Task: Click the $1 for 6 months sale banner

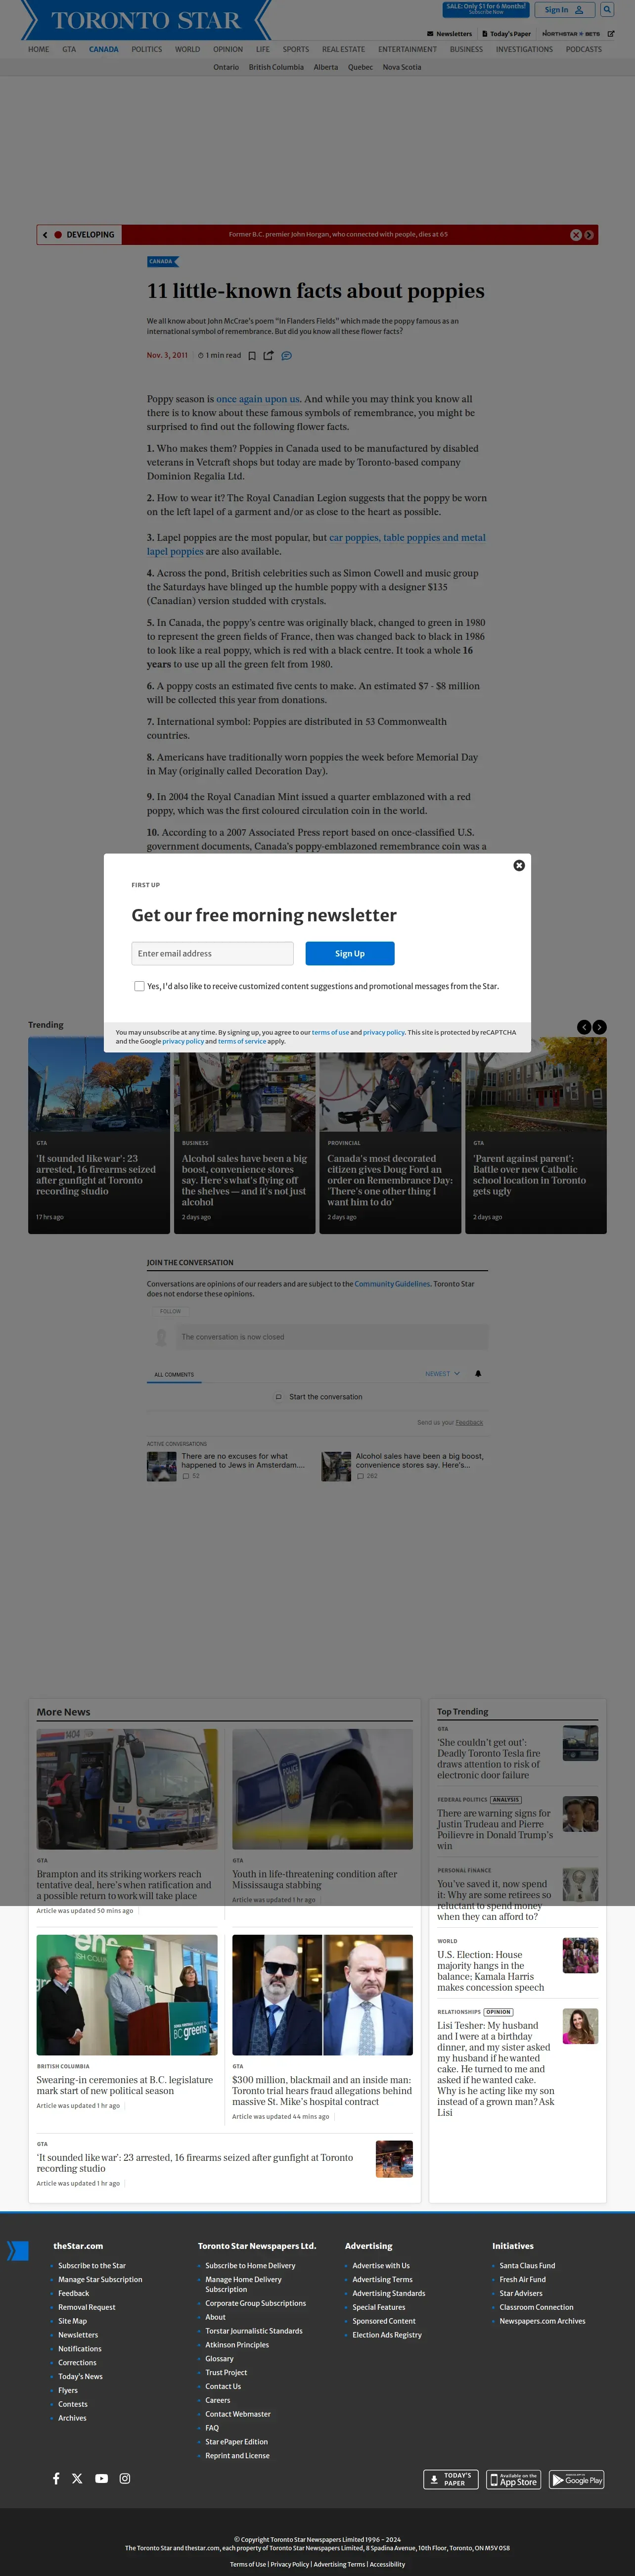Action: 486,9
